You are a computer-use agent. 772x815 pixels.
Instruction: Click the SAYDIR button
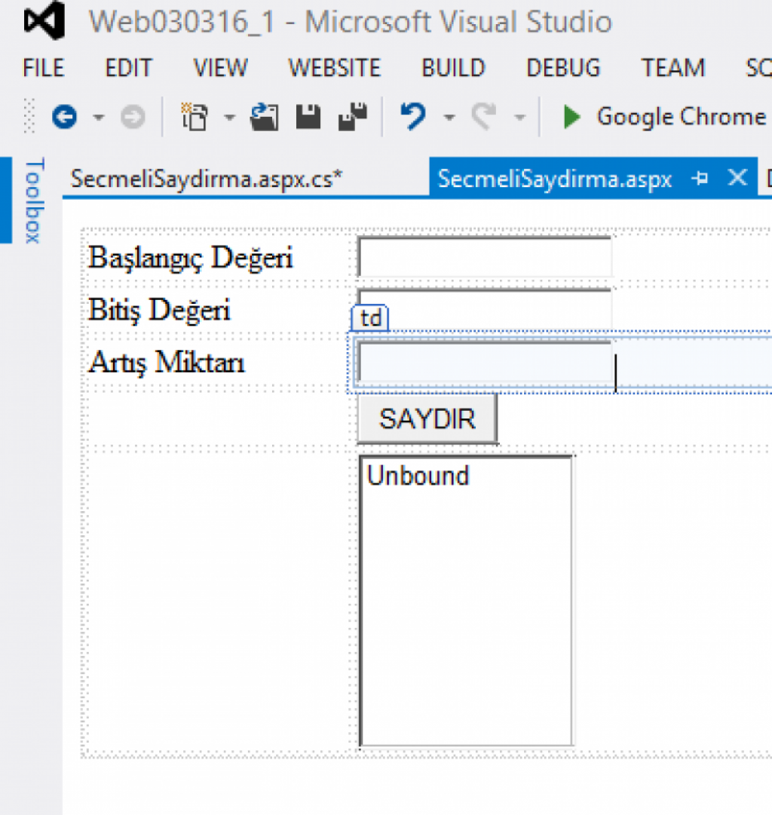tap(427, 418)
